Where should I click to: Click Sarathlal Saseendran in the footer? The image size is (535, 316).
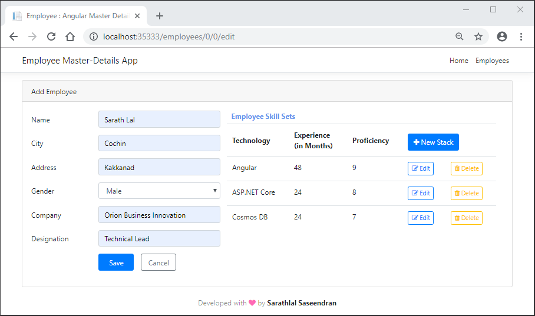(302, 302)
